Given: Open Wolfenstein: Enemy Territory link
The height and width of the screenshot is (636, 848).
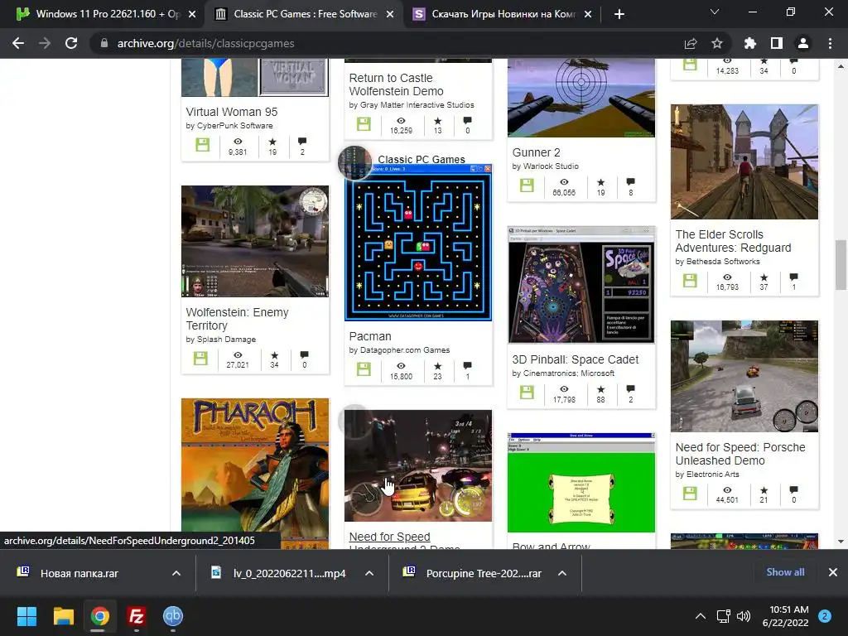Looking at the screenshot, I should (x=237, y=319).
